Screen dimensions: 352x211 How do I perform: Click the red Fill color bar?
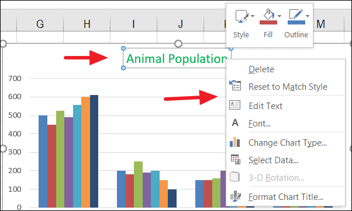[268, 22]
